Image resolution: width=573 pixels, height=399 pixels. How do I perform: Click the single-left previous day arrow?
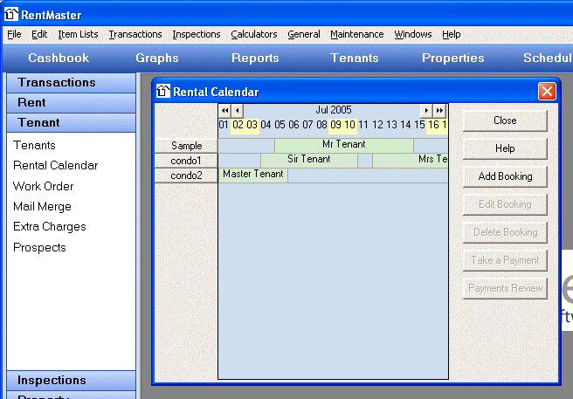tap(237, 111)
